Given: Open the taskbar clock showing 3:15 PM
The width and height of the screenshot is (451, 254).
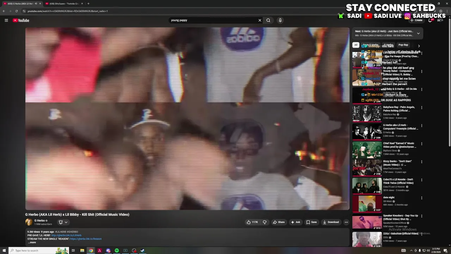Looking at the screenshot, I should coord(436,250).
